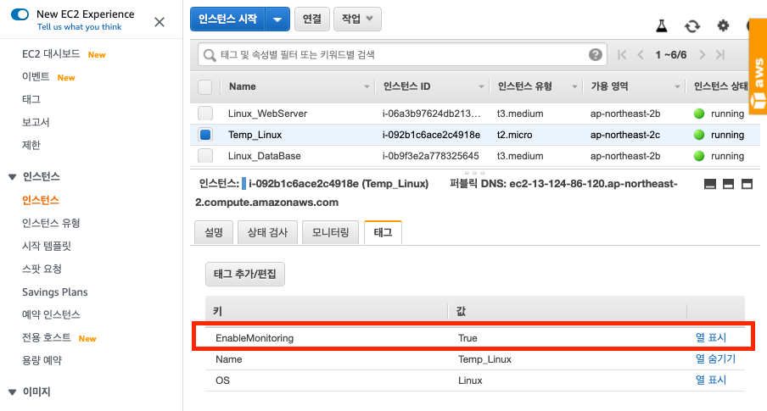Click instance ID i-0b9f3e2a778325645
The image size is (767, 411).
pyautogui.click(x=430, y=157)
